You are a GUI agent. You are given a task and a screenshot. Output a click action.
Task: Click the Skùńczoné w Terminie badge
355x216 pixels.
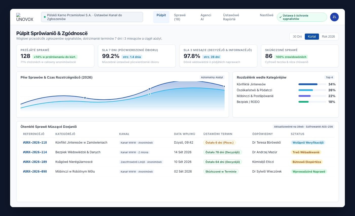click(x=221, y=172)
